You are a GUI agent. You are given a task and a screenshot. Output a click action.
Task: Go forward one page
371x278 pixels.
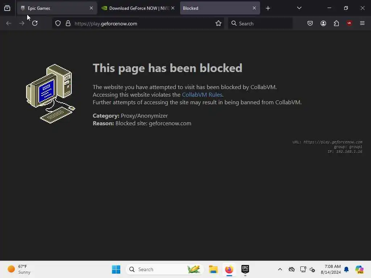coord(22,23)
